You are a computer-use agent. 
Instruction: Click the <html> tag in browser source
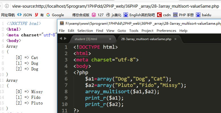click(x=14, y=29)
